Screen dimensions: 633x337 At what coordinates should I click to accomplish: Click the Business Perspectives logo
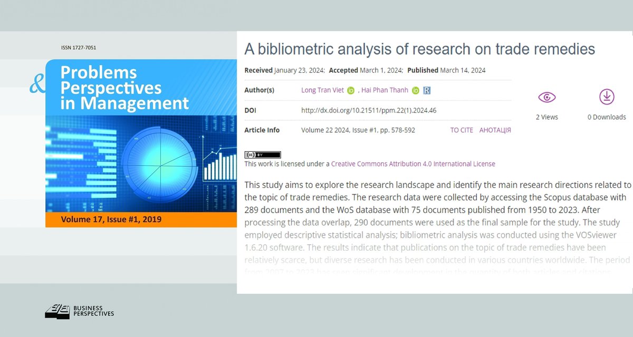[79, 312]
